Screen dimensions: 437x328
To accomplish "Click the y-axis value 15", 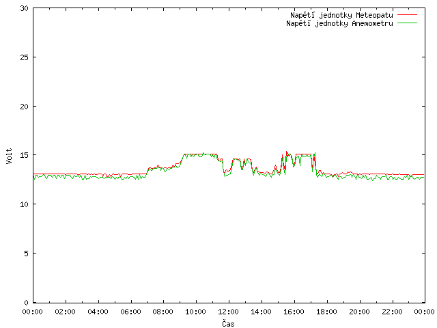I will 25,155.
